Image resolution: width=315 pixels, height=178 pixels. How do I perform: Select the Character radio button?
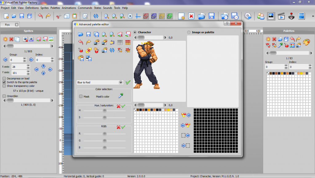click(135, 32)
